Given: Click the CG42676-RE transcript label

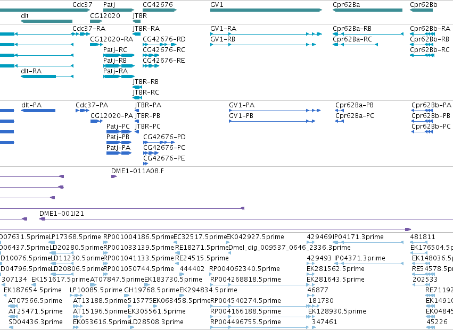Looking at the screenshot, I should (x=164, y=60).
